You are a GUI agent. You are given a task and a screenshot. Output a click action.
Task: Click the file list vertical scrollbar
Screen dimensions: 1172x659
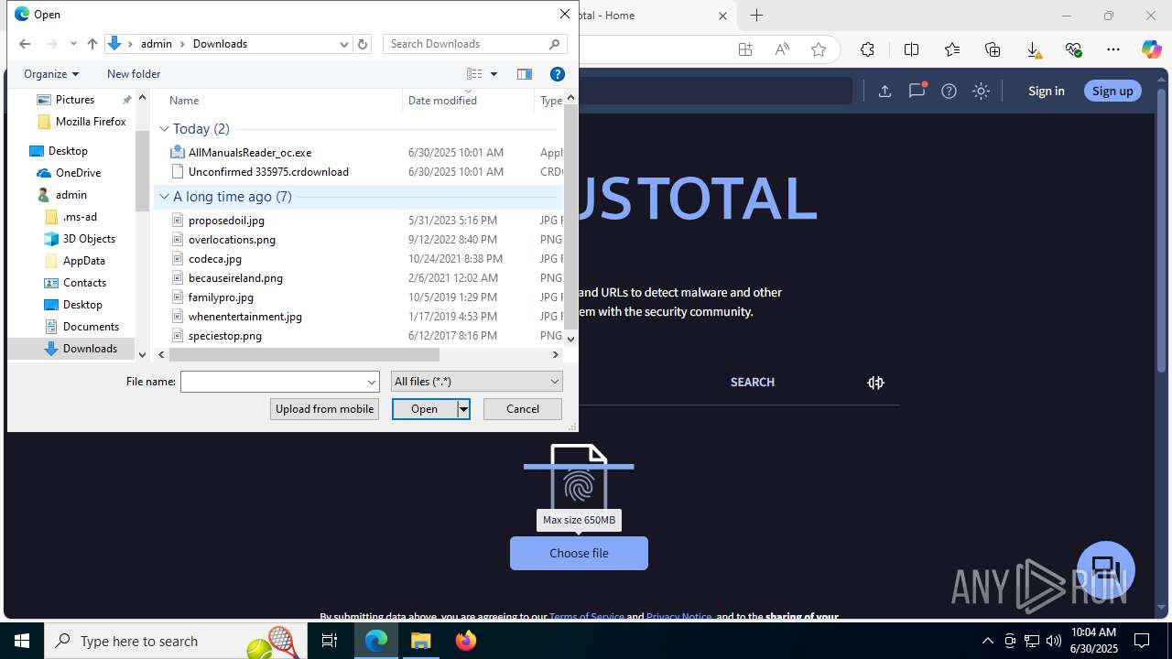click(x=571, y=217)
